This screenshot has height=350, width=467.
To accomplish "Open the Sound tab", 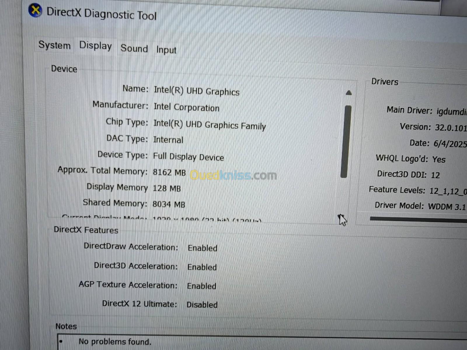I will tap(134, 48).
